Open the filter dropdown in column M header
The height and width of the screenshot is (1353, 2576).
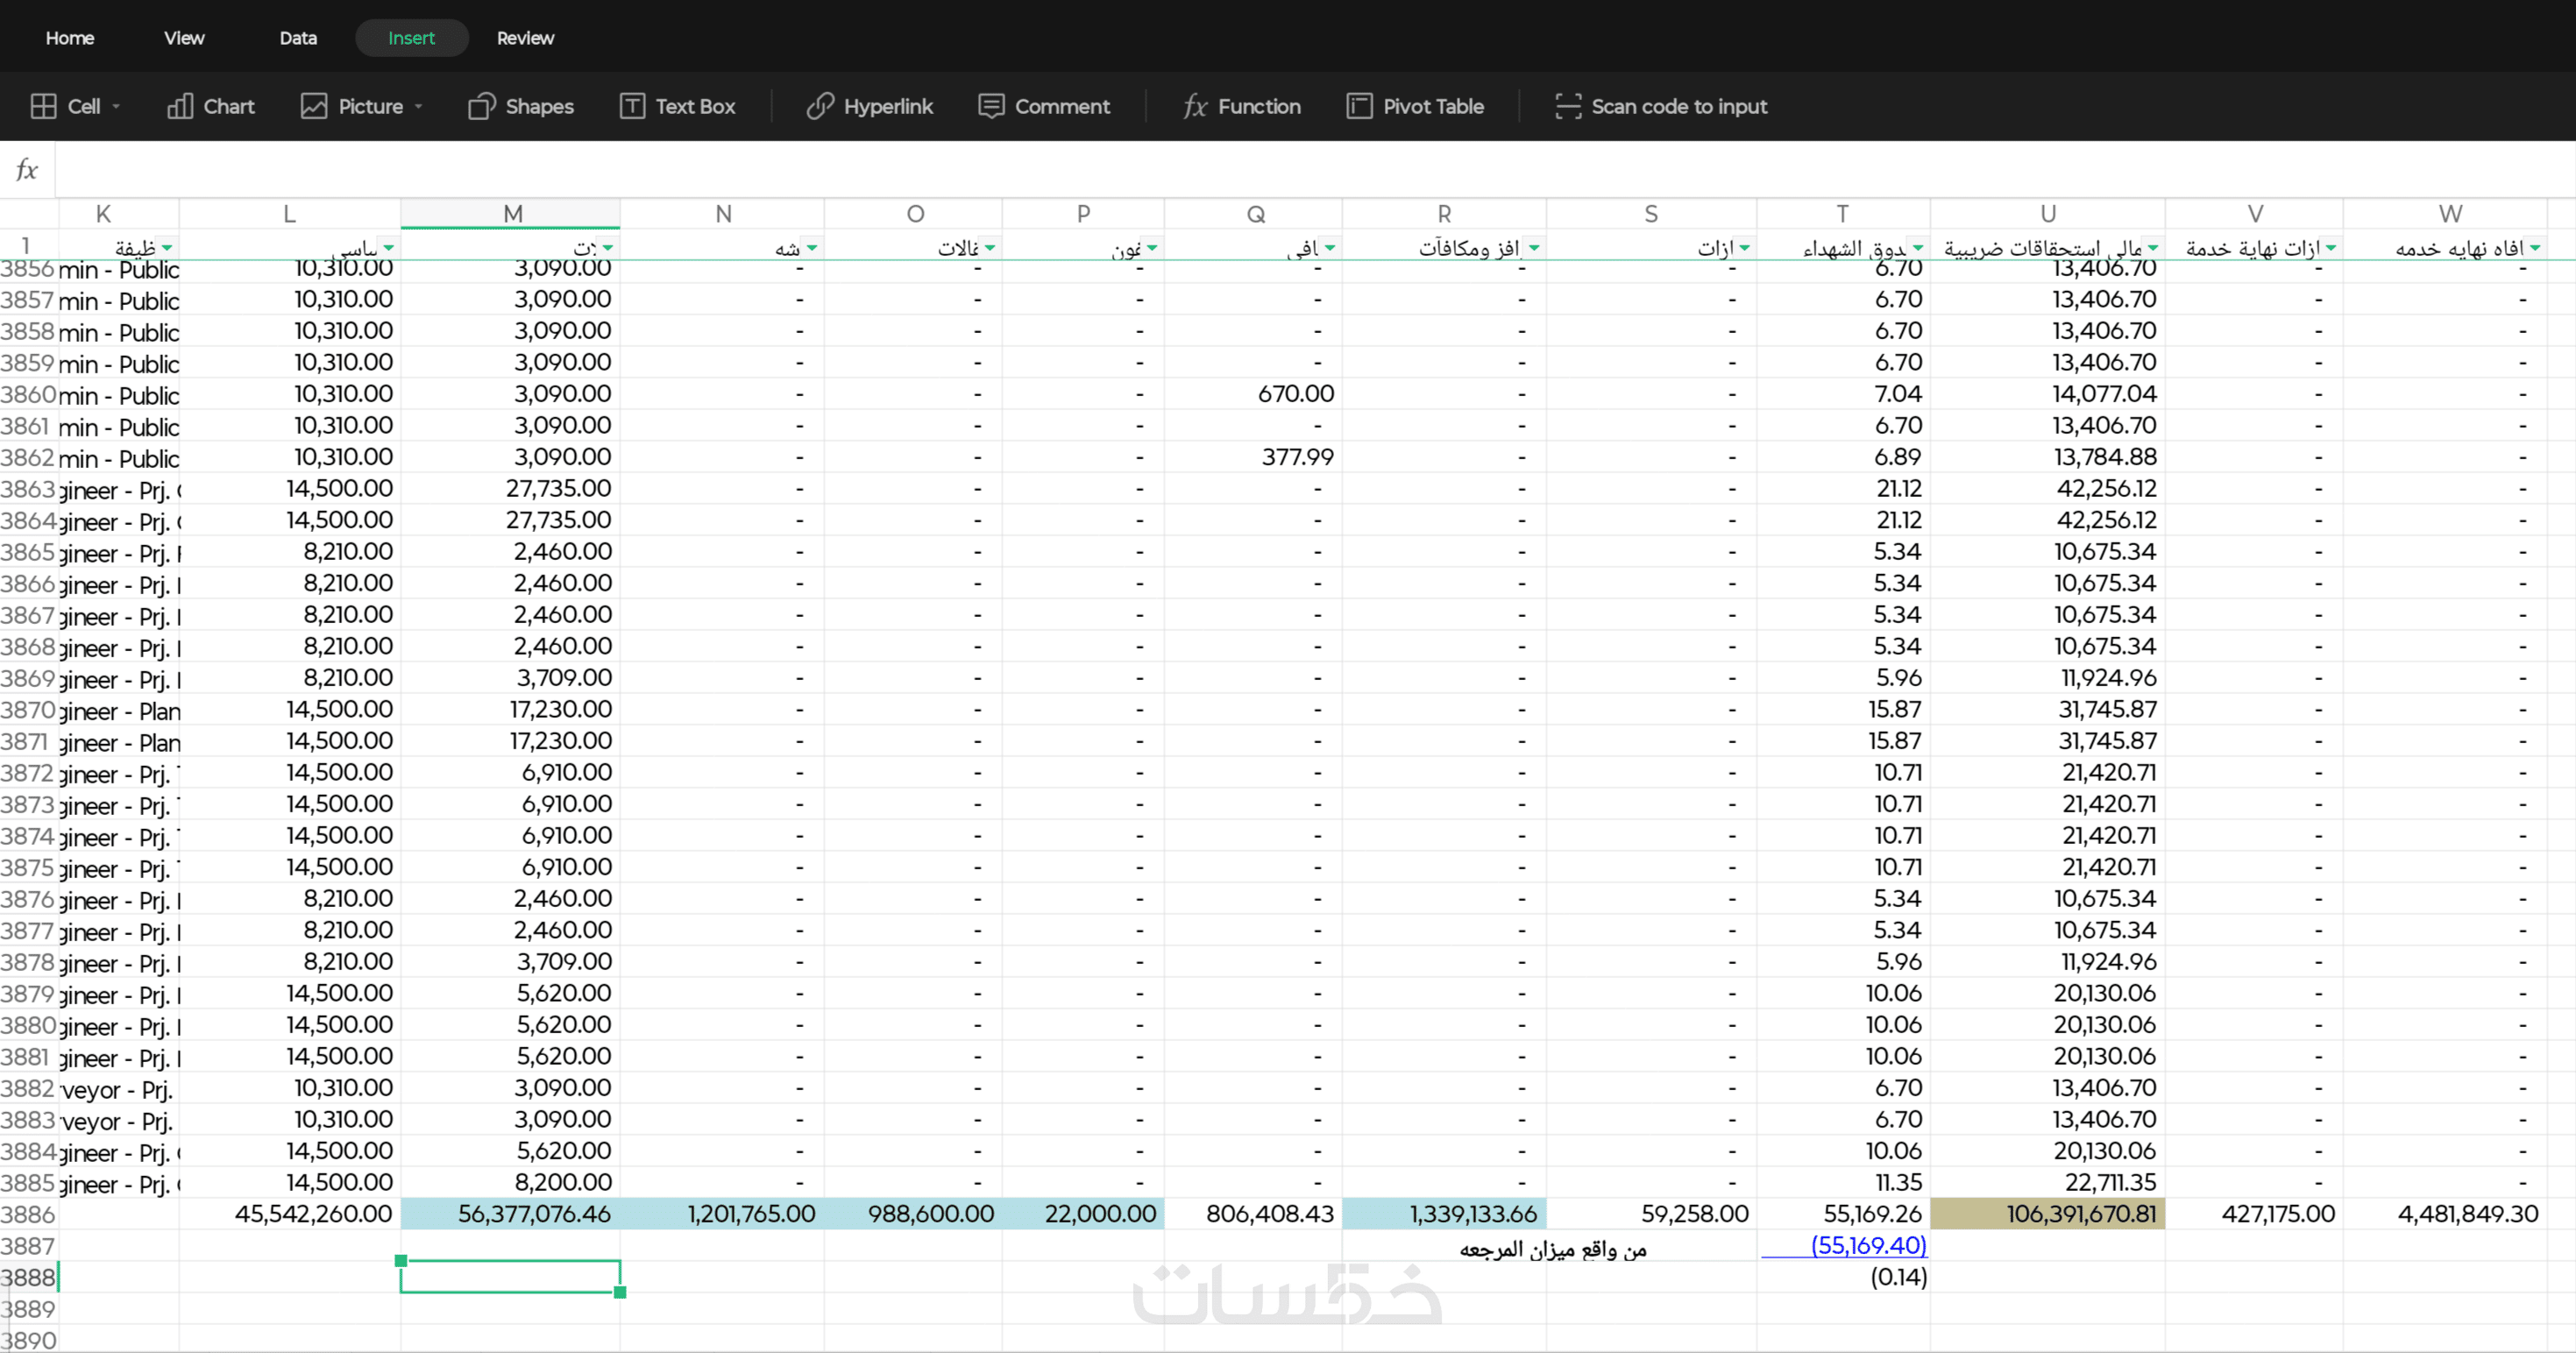coord(608,247)
